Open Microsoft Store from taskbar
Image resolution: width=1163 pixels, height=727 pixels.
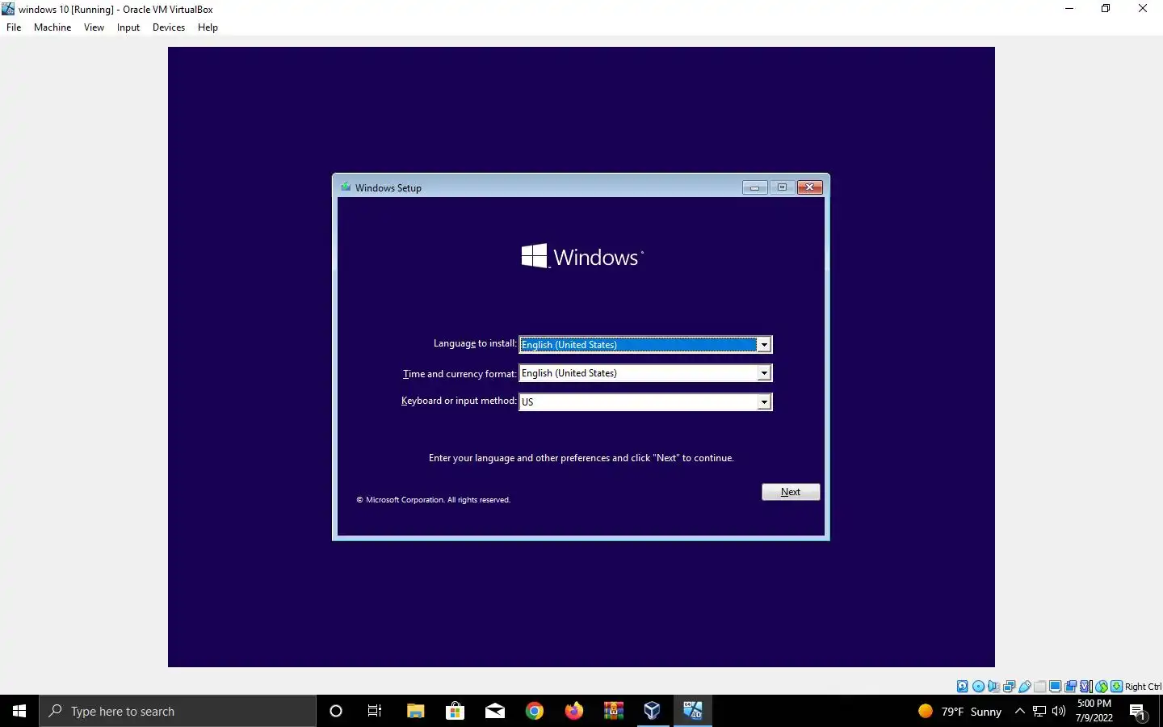pyautogui.click(x=455, y=711)
